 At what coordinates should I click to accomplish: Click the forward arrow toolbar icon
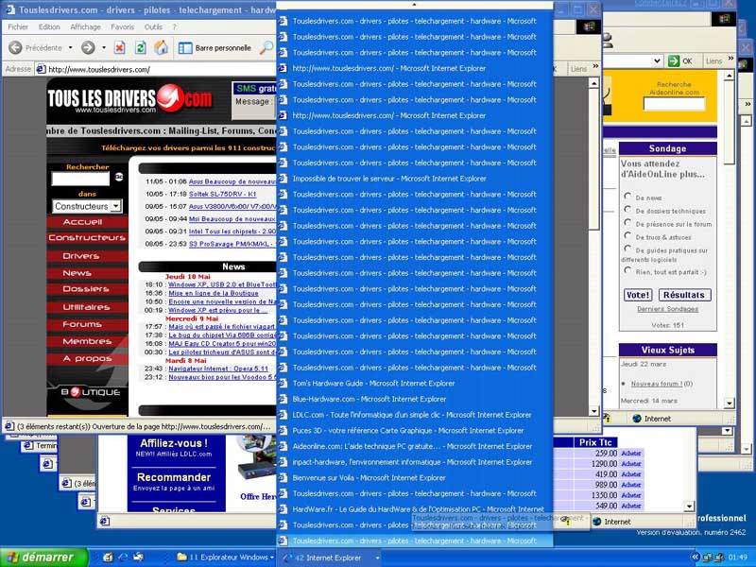pyautogui.click(x=88, y=47)
